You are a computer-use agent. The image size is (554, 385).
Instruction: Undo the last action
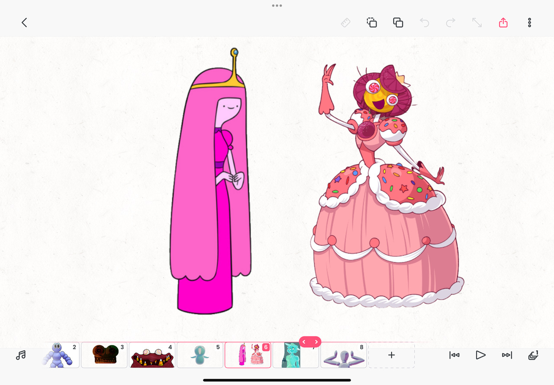(425, 23)
